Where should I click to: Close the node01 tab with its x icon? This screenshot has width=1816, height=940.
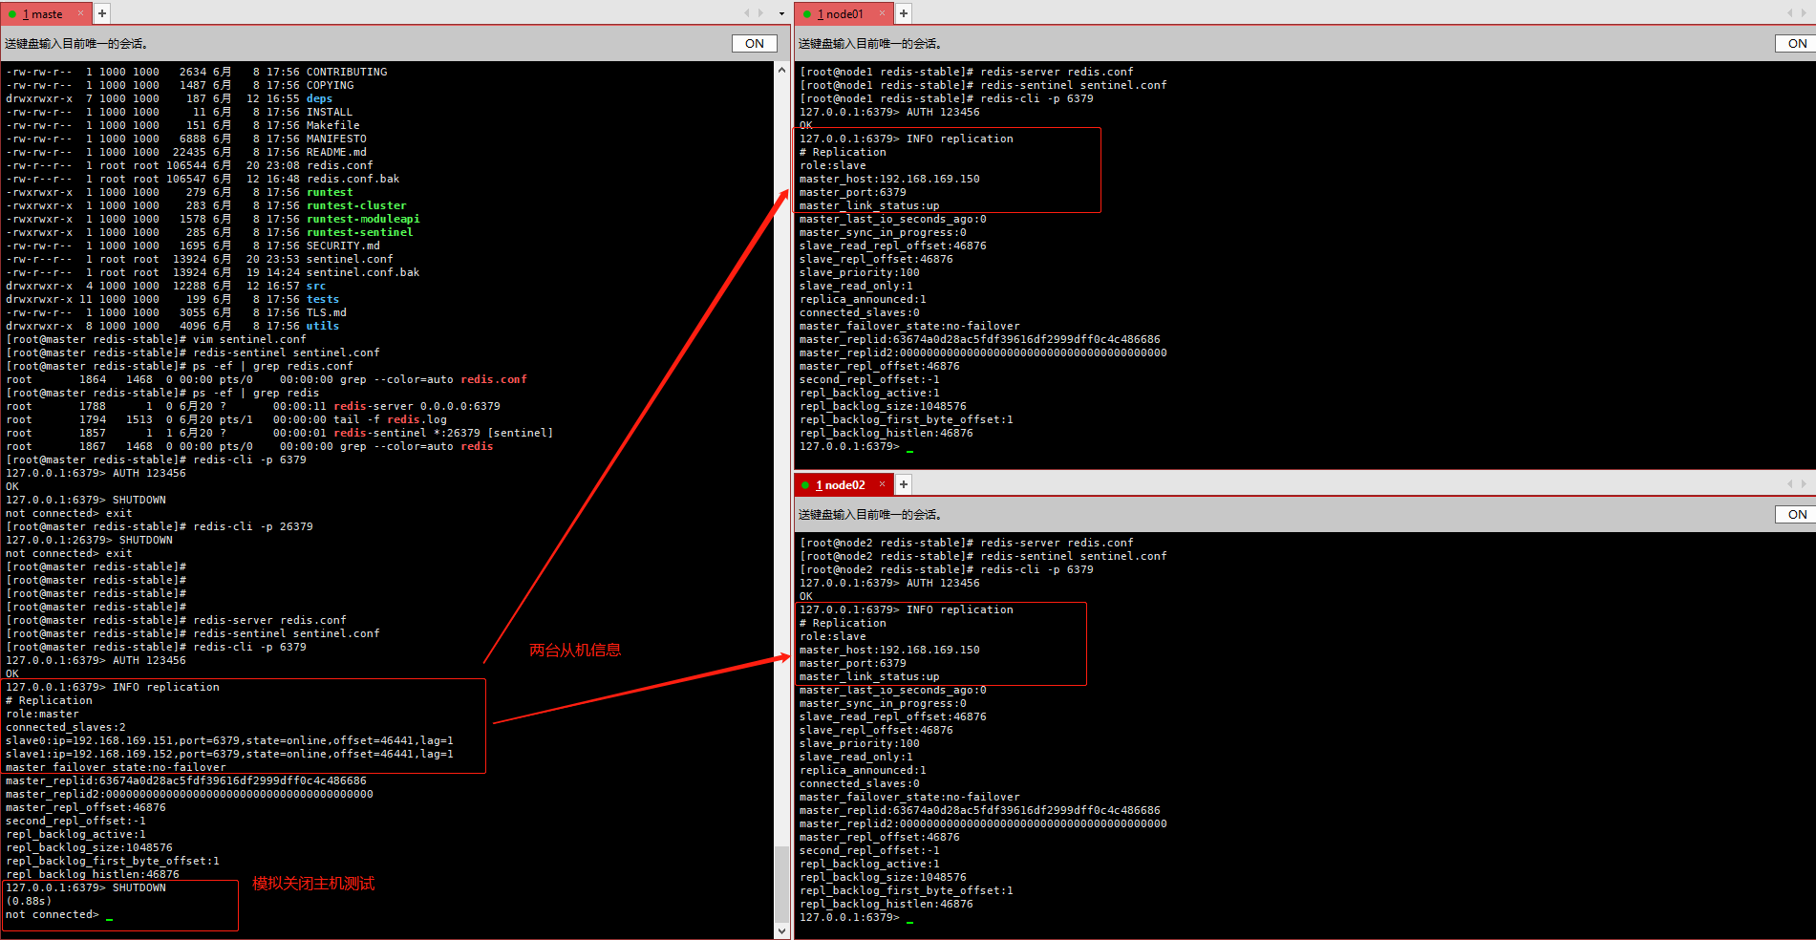882,14
